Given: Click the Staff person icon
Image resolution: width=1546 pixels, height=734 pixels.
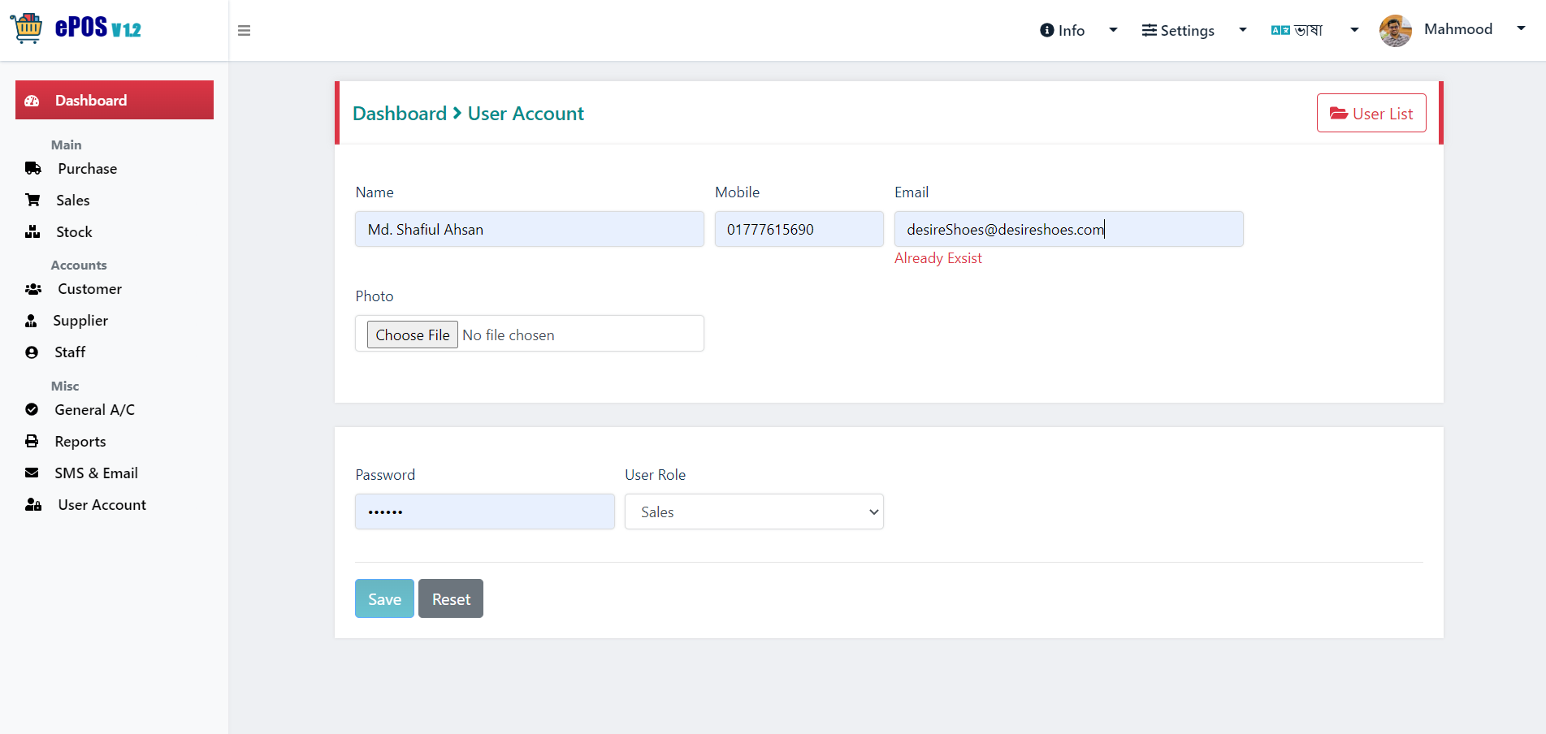Looking at the screenshot, I should pyautogui.click(x=32, y=352).
